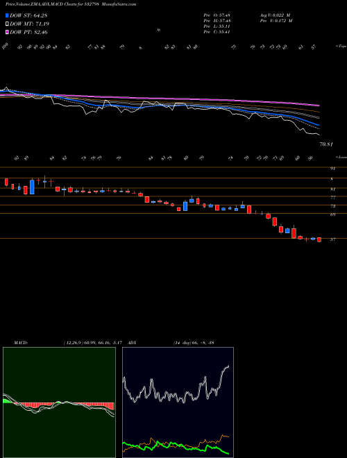This screenshot has width=347, height=458.
Task: Click the 77 price axis label
Action: 332,198
